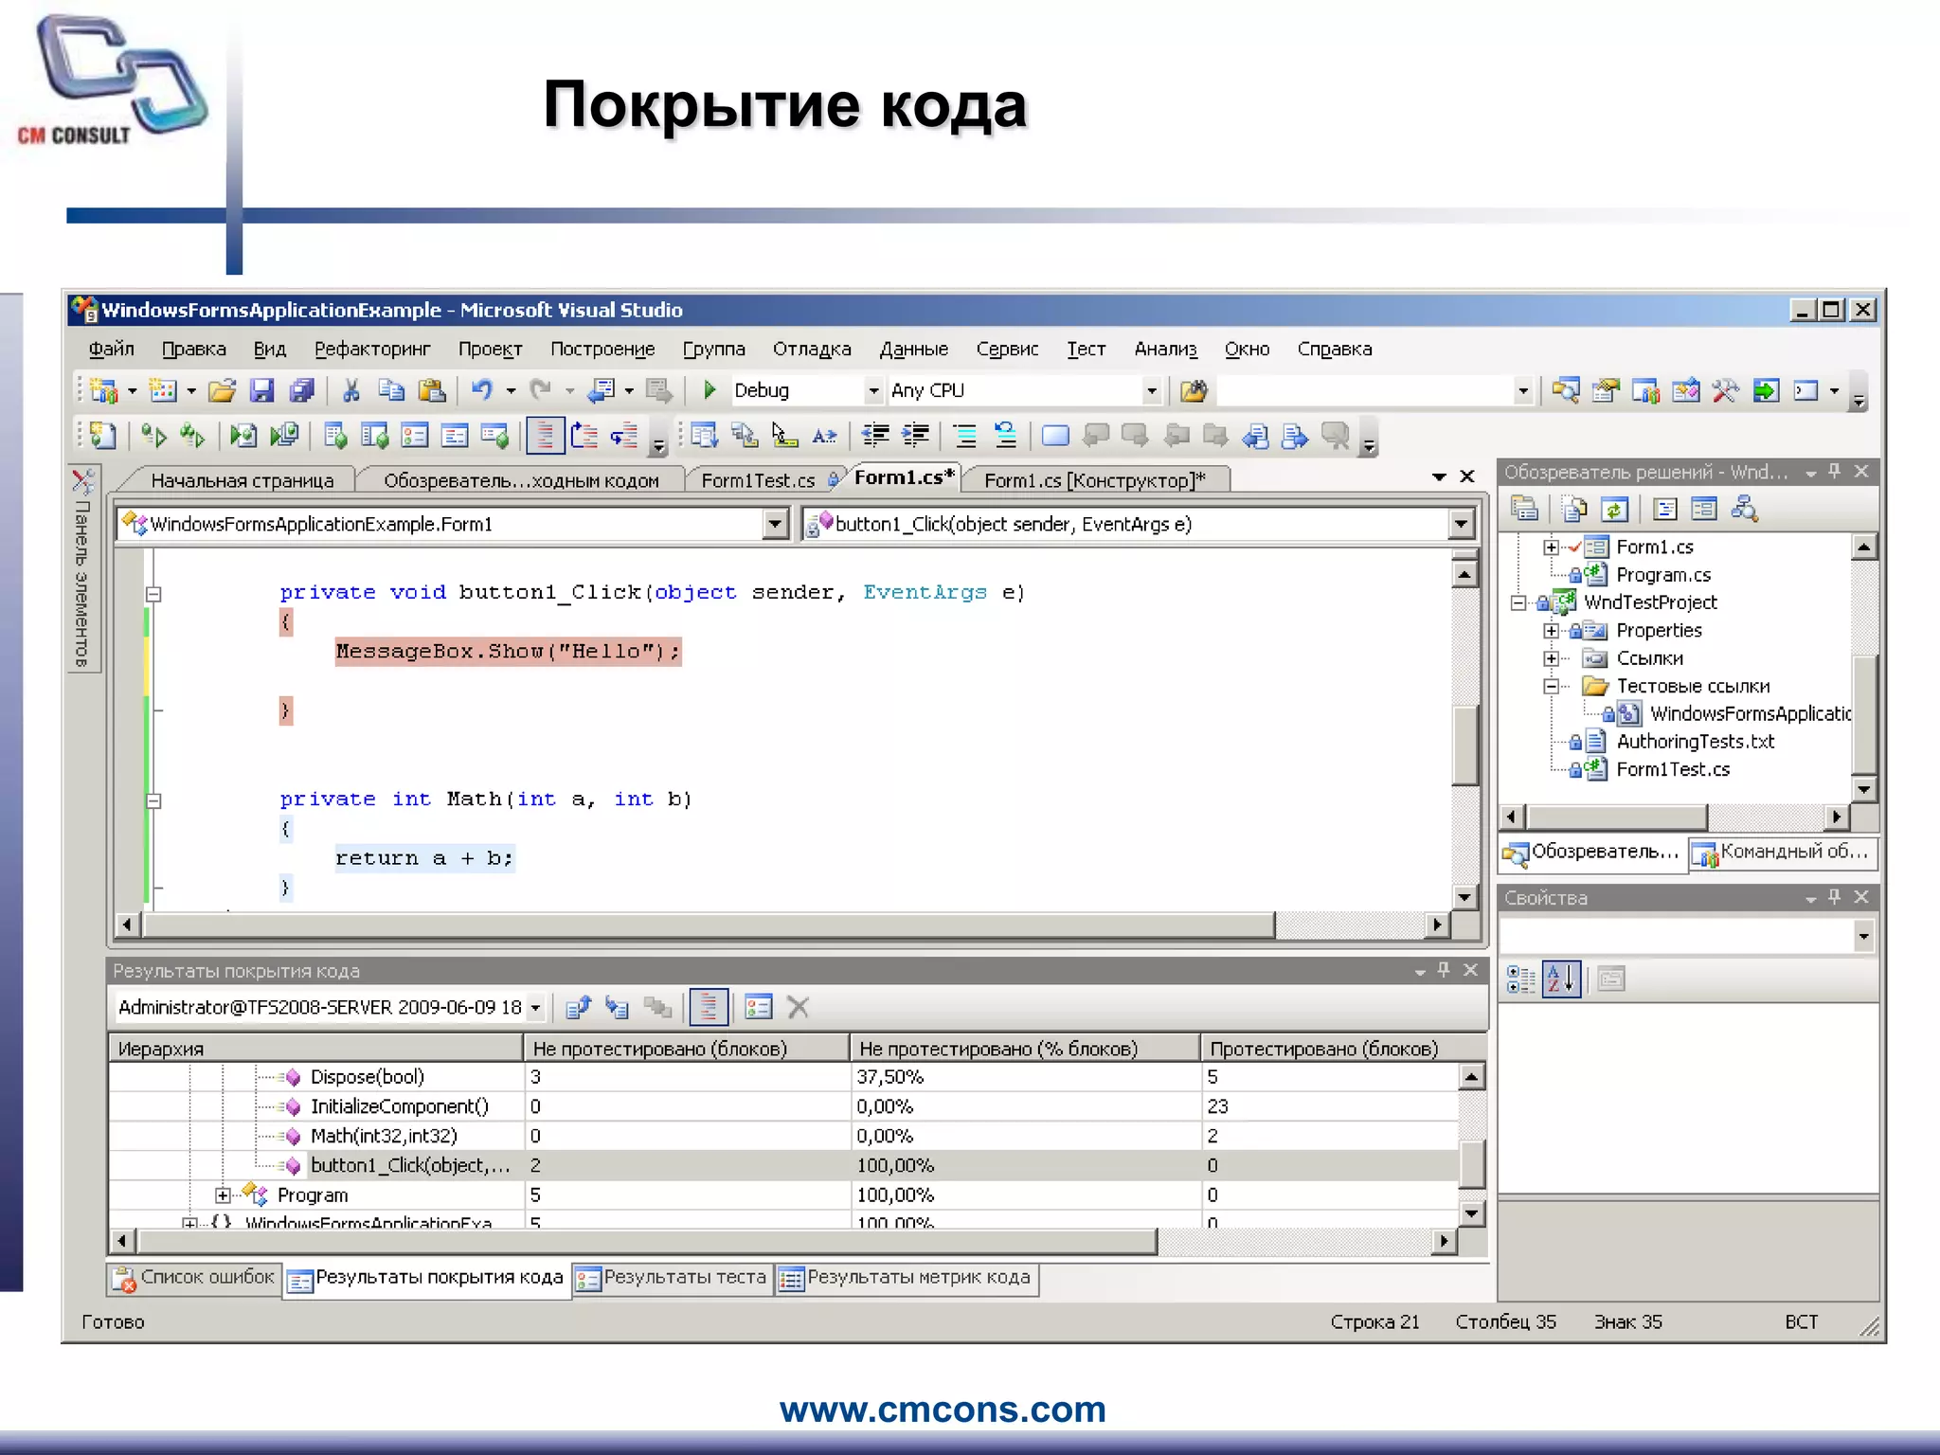The width and height of the screenshot is (1940, 1455).
Task: Click View Class Diagram icon in Solution Explorer
Action: coord(1744,510)
